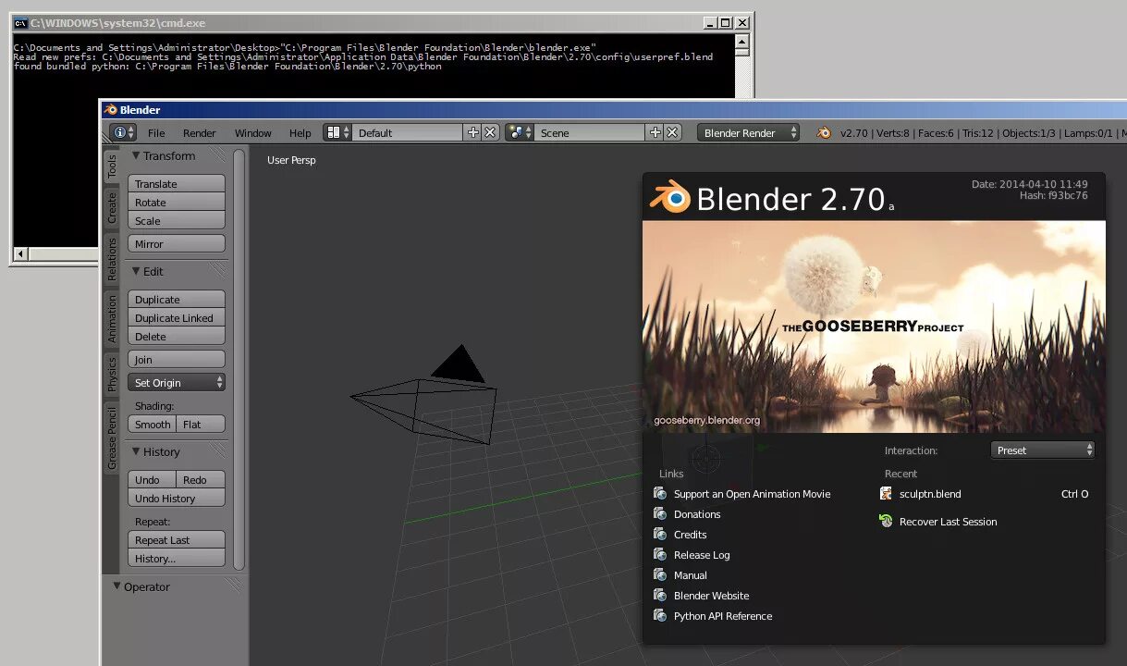This screenshot has width=1127, height=666.
Task: Open the Blender Render engine dropdown
Action: 749,132
